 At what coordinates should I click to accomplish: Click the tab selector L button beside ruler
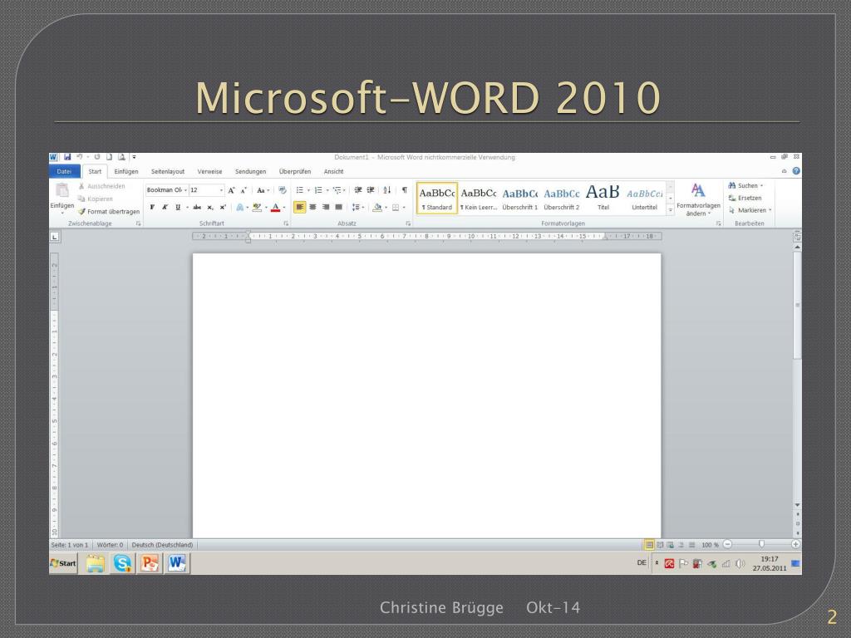tap(54, 237)
